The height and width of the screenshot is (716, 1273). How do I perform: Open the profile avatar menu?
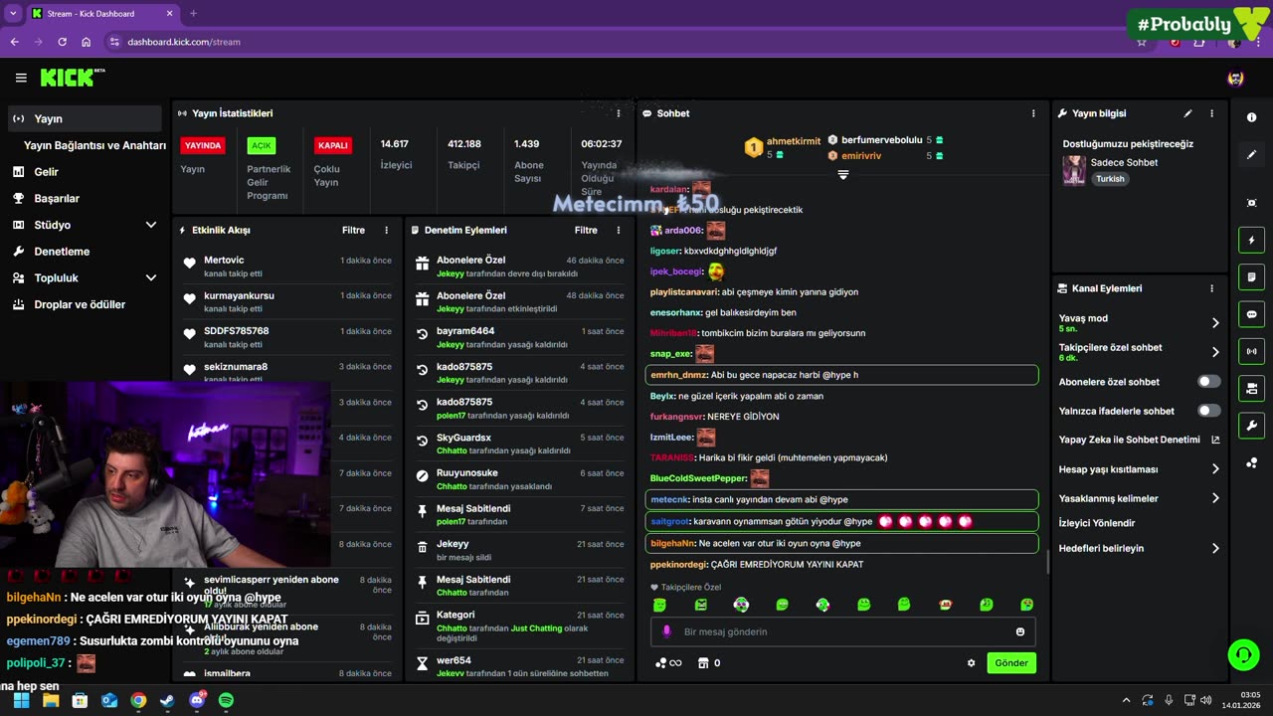[1235, 78]
